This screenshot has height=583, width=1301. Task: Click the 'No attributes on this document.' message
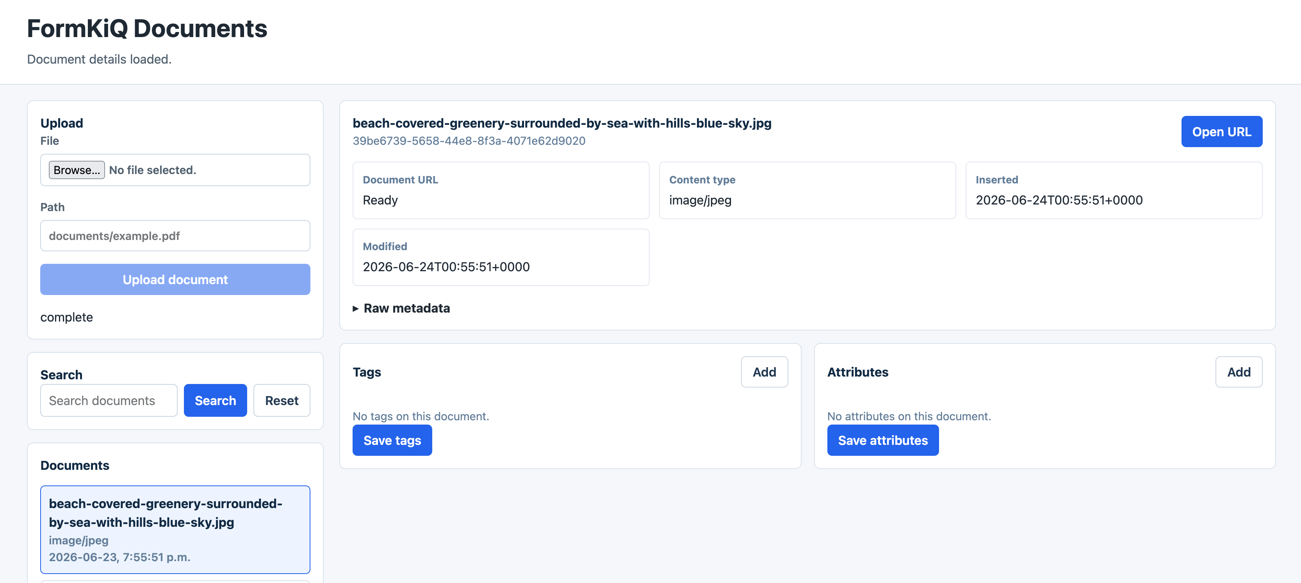[909, 416]
